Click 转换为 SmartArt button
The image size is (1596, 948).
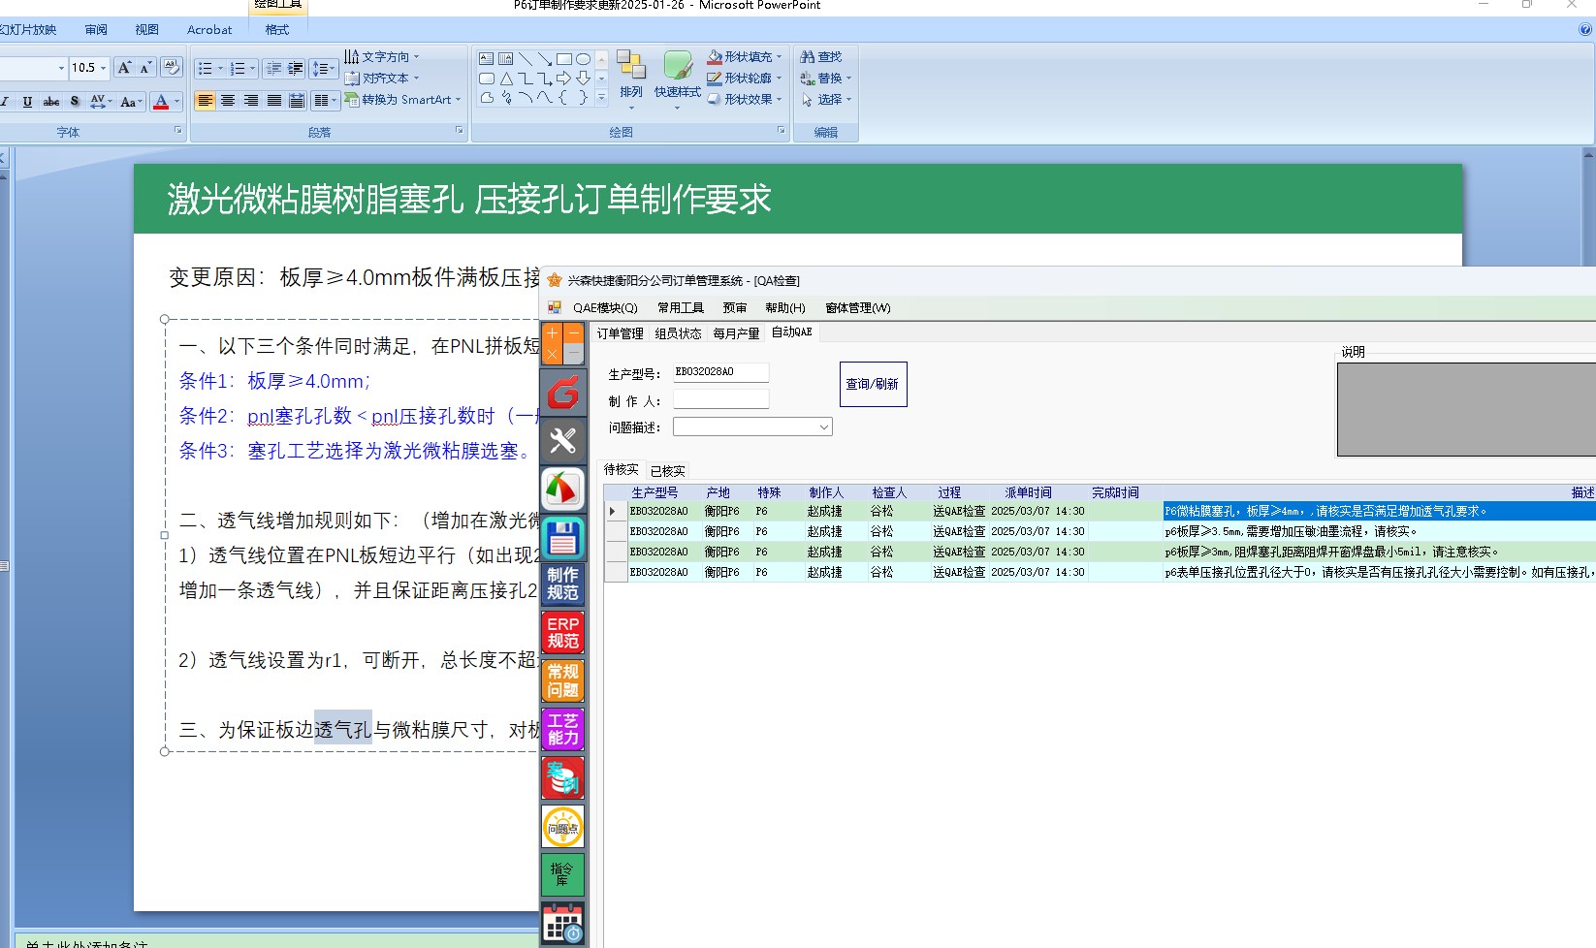(402, 100)
